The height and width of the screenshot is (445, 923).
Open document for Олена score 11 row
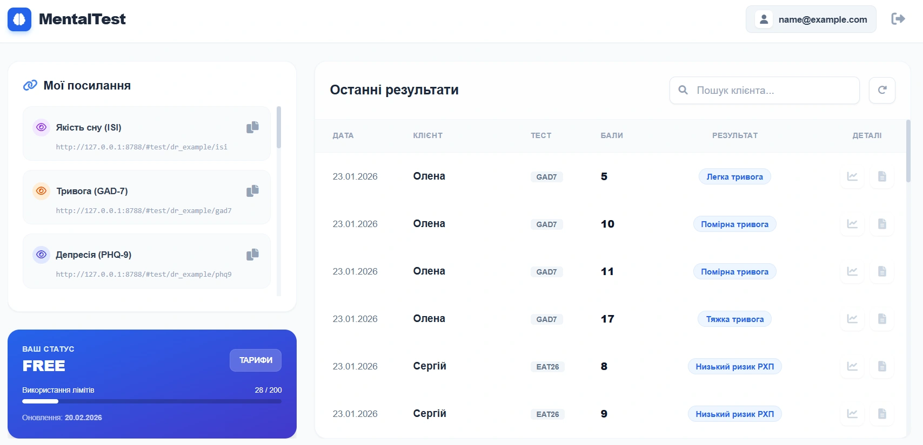click(x=882, y=271)
